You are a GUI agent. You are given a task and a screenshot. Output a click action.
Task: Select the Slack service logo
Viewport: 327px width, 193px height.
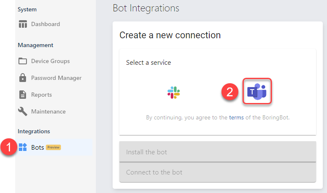tap(174, 93)
